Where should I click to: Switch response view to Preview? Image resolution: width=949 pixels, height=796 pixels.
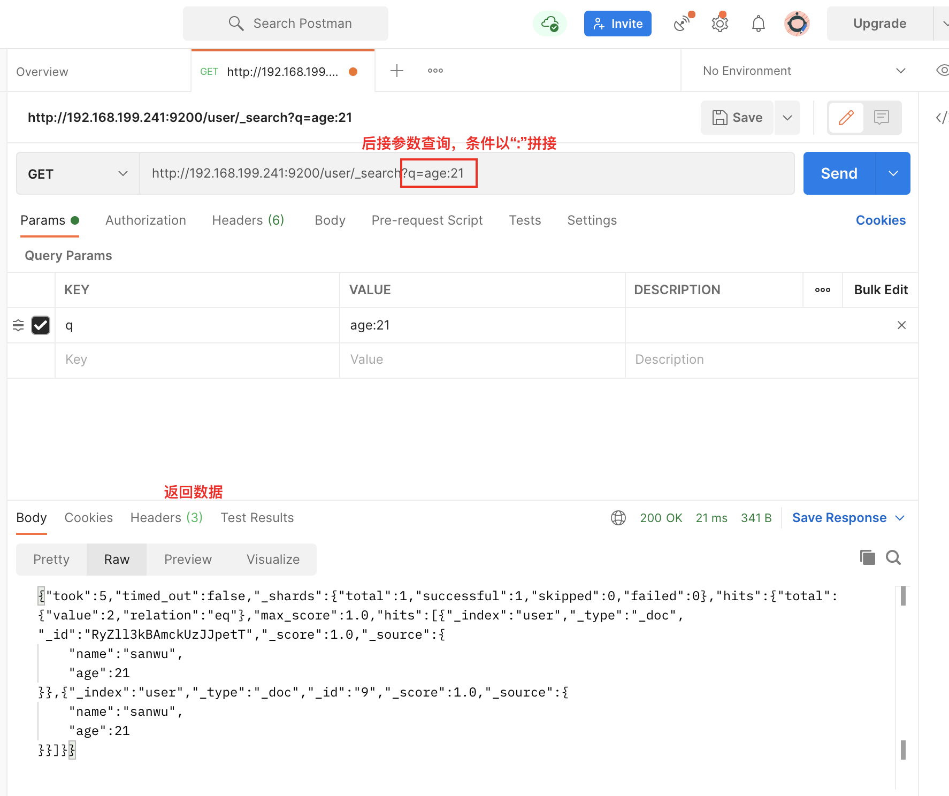(188, 560)
